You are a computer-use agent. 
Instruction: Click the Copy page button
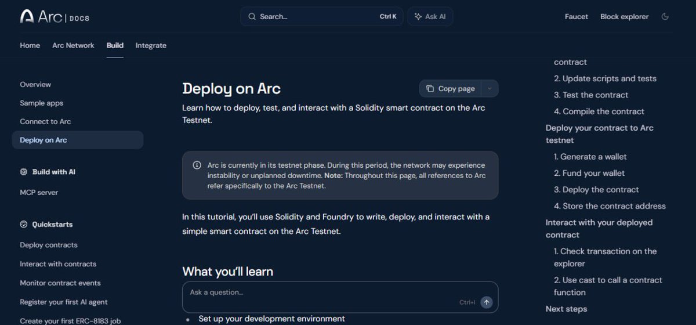tap(450, 89)
